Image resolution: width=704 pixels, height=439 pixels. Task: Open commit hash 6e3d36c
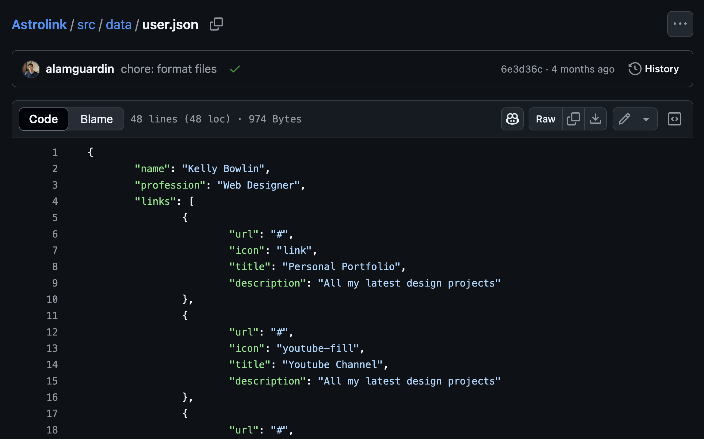522,69
